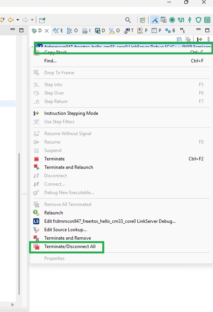213x312 pixels.
Task: Open the glasses-icon E view tab
Action: click(58, 31)
